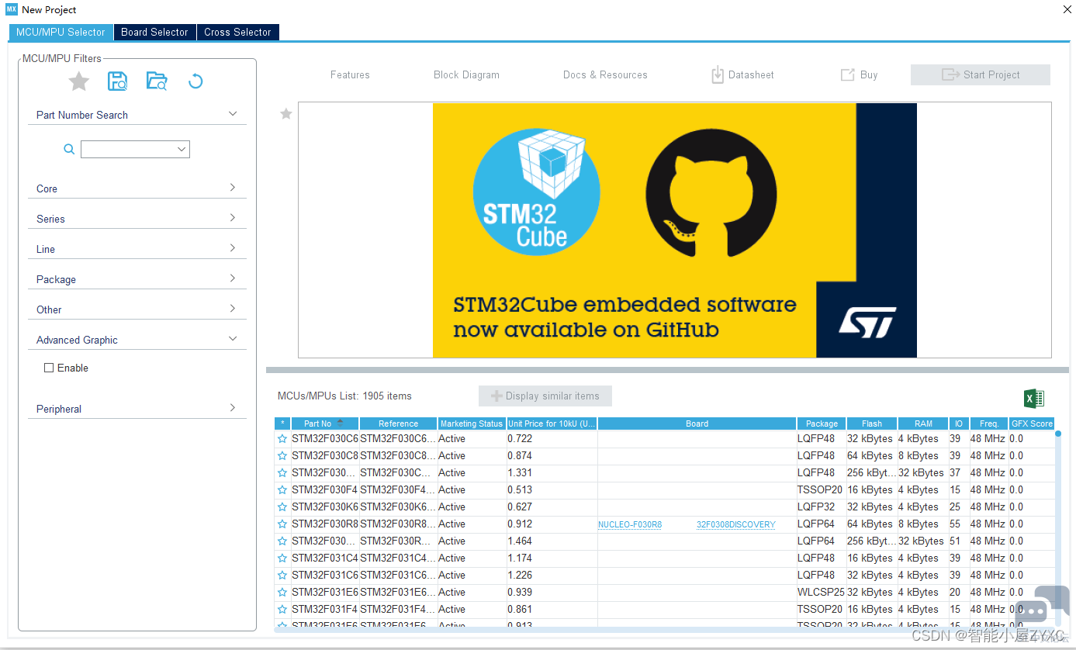
Task: Sort by the GFX Score column header
Action: point(1032,424)
